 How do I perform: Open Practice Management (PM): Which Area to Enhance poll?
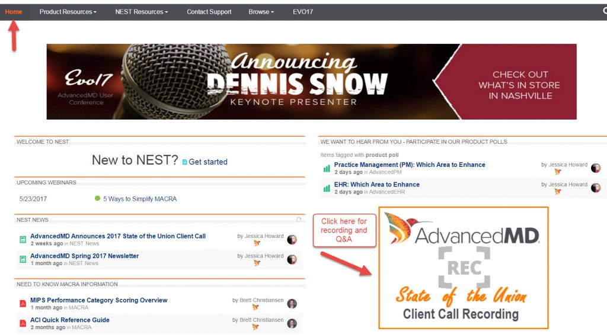click(410, 165)
